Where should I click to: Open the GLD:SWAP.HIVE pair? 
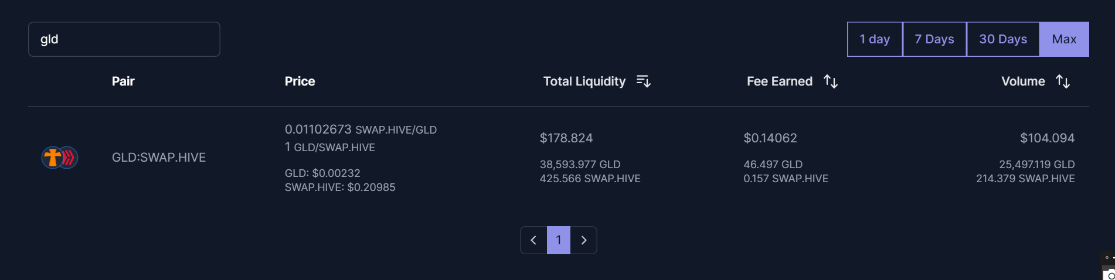click(x=159, y=158)
